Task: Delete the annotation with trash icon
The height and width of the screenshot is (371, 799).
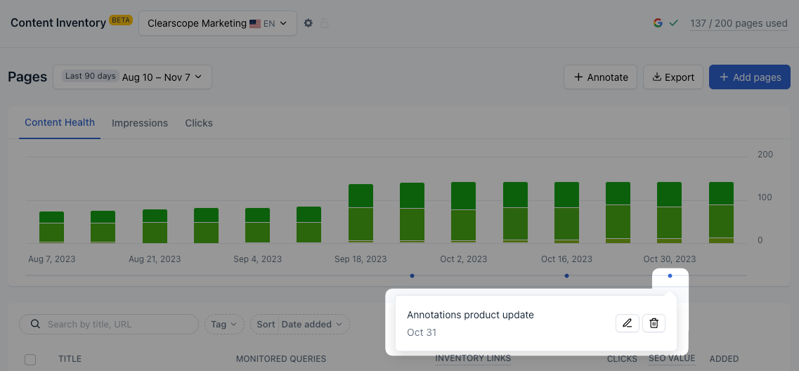Action: pyautogui.click(x=654, y=323)
